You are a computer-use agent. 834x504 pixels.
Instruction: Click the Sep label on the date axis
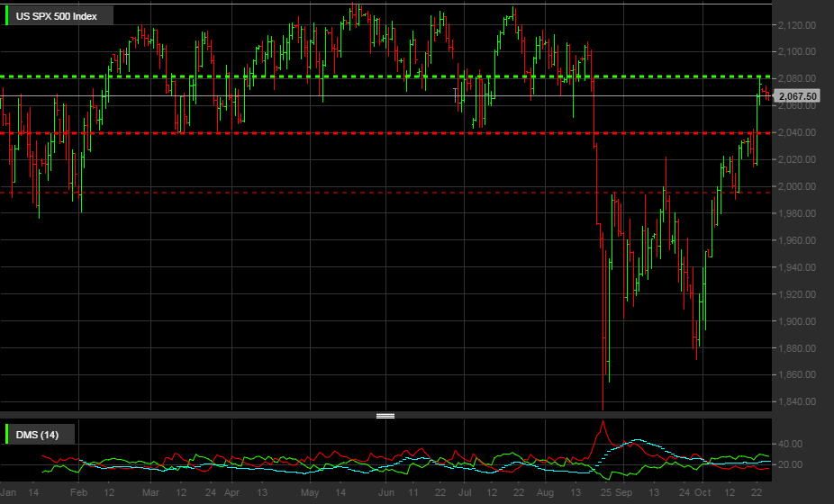tap(625, 494)
